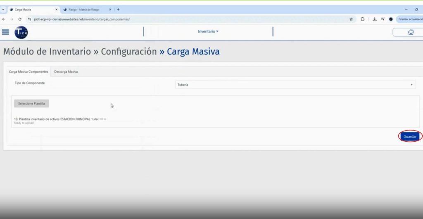Open the hamburger navigation menu

5,32
